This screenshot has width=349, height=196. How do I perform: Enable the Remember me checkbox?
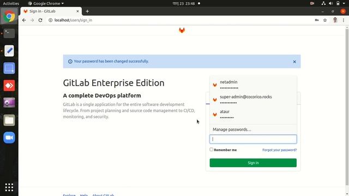coord(211,150)
